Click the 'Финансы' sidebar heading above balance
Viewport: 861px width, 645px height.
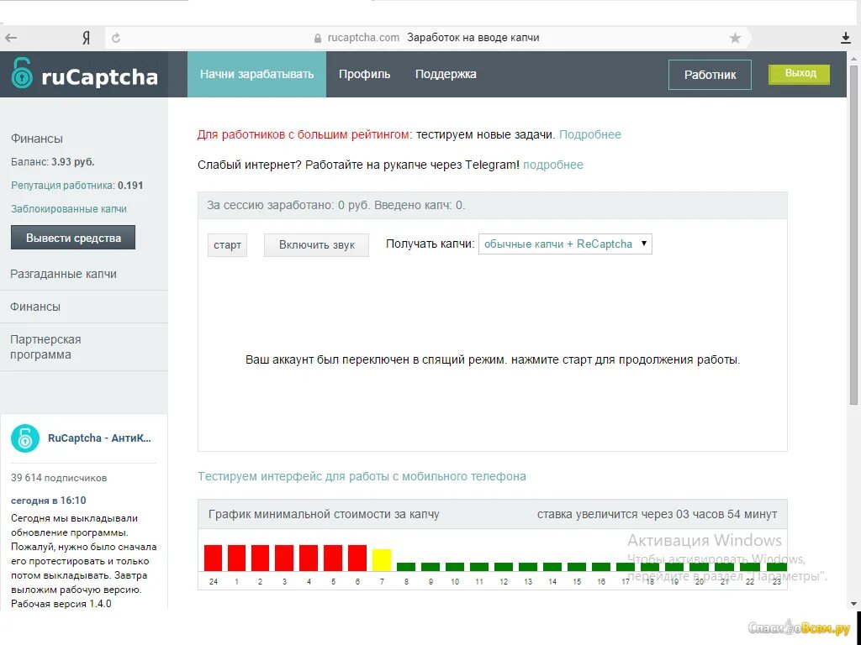pyautogui.click(x=37, y=139)
